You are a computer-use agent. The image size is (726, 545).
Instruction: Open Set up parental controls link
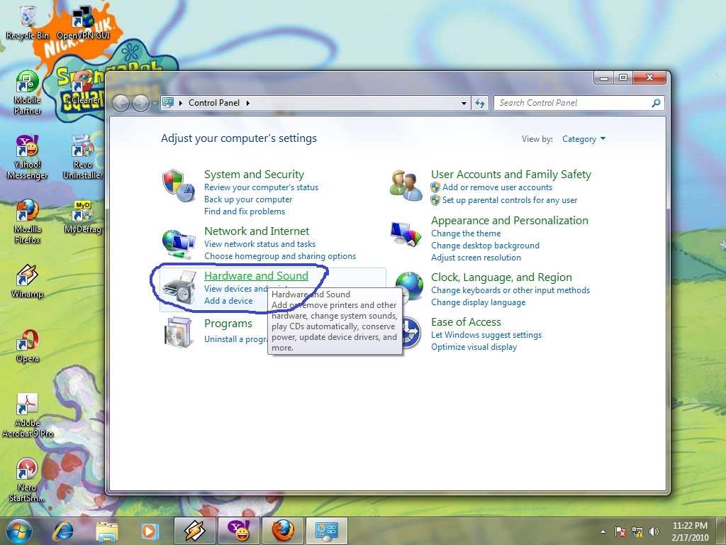510,200
